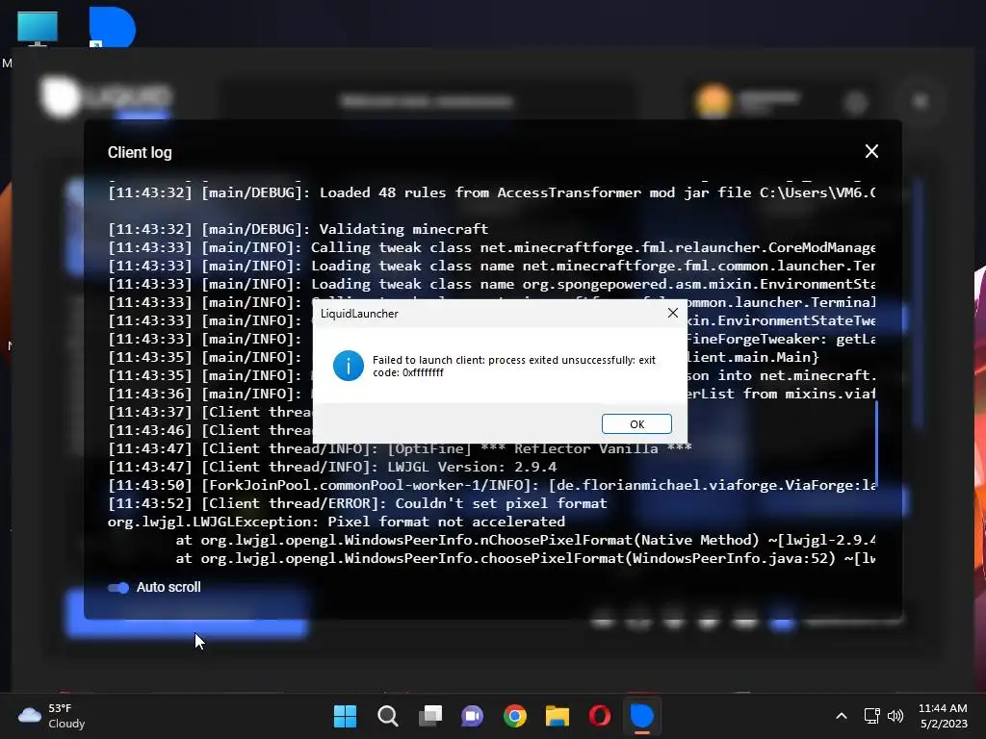Open Task View from the taskbar
The height and width of the screenshot is (739, 986).
point(430,716)
